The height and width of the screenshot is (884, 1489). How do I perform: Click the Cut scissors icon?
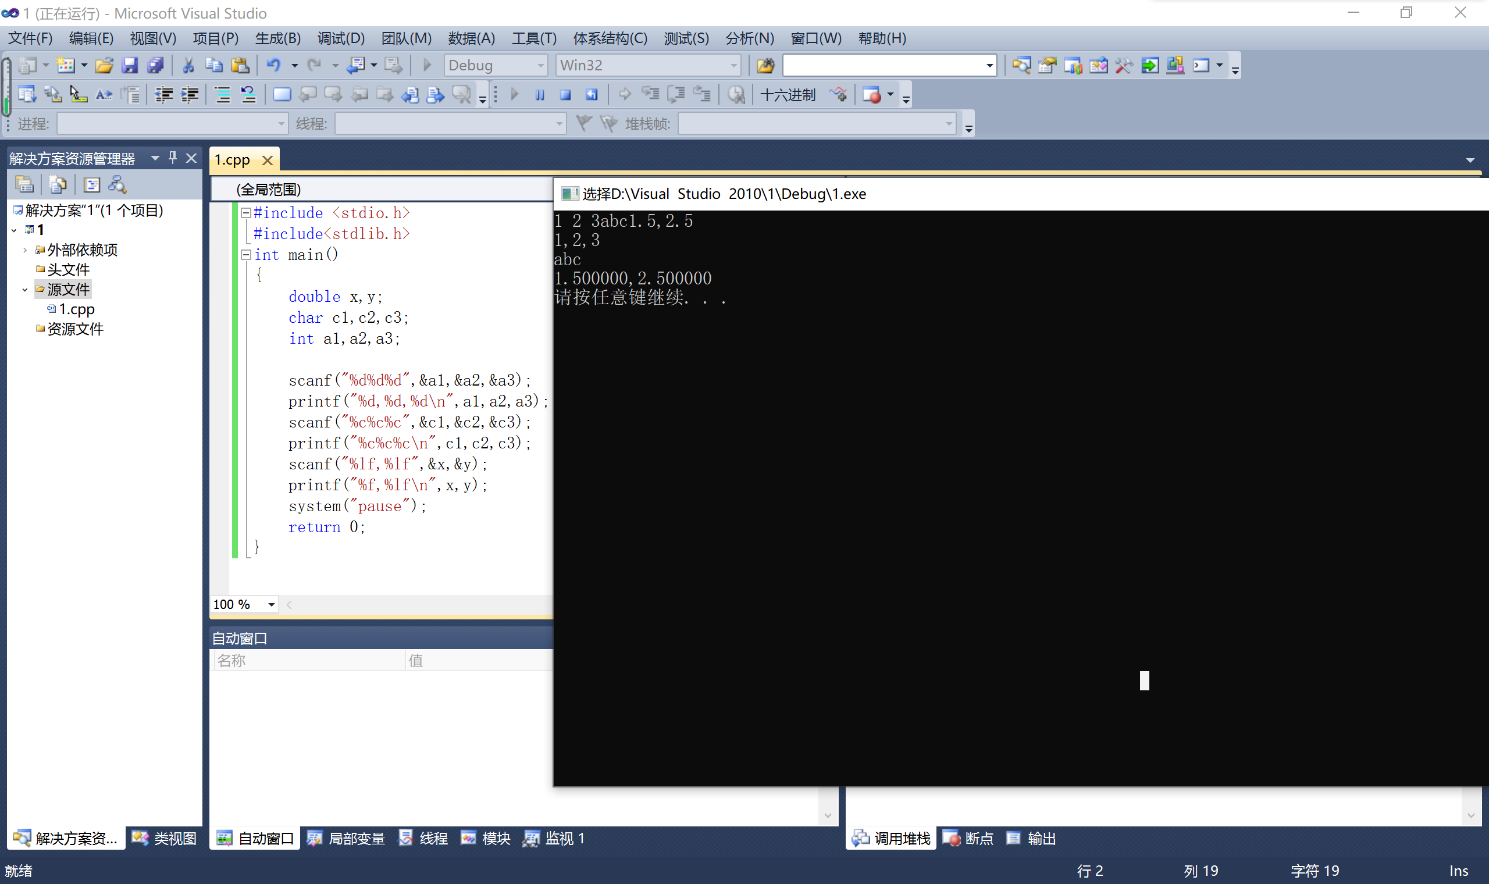click(188, 65)
